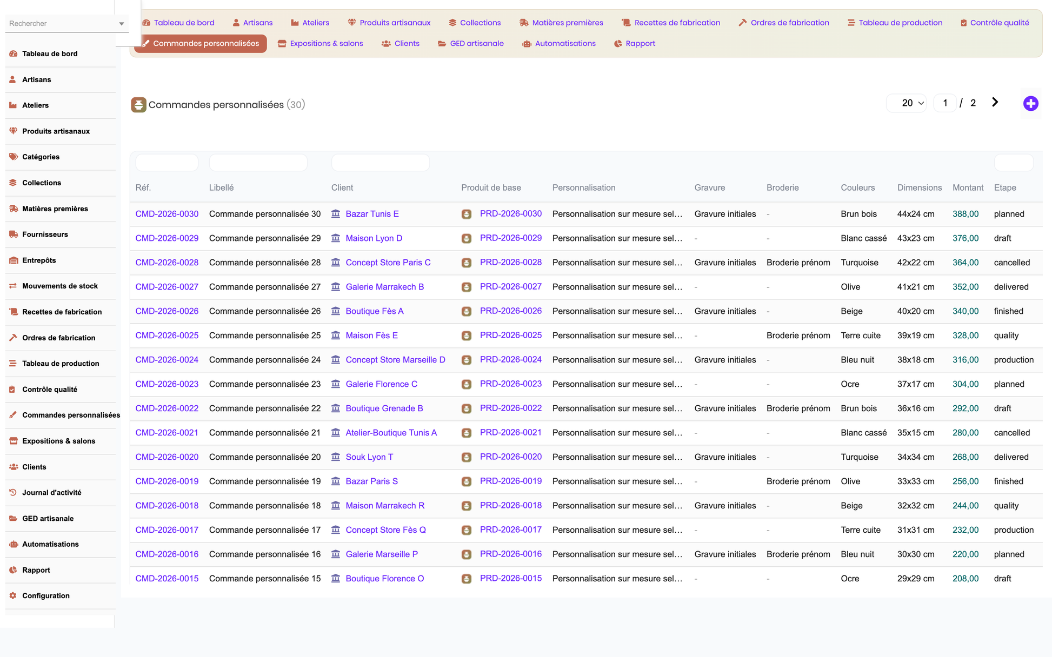This screenshot has width=1052, height=657.
Task: Click Recettes de fabrication scroll icon in sidebar
Action: [14, 312]
